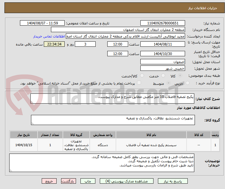Click the ردیف column header
Viewport: 225px width, 189px height.
pyautogui.click(x=215, y=135)
